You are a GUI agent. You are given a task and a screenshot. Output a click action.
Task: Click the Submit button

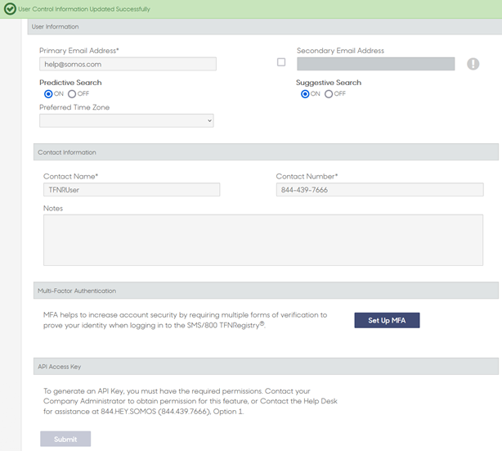pos(65,439)
